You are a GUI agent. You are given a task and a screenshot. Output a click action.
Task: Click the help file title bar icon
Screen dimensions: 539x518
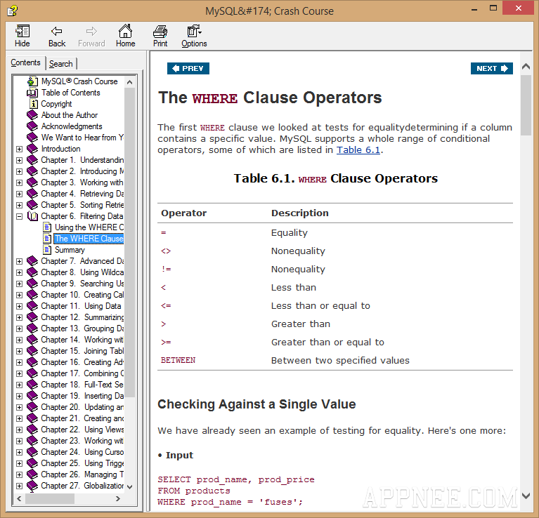pos(13,11)
